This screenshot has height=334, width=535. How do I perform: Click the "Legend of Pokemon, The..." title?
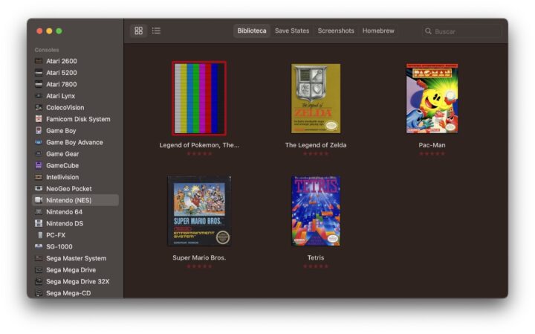click(199, 145)
